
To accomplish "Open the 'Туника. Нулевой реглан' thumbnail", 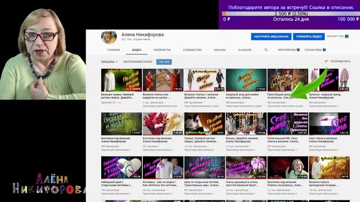I will click(205, 123).
